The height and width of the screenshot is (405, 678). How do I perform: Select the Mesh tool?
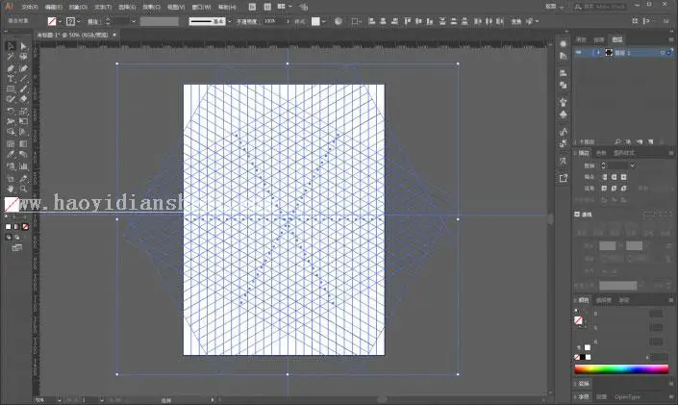point(11,143)
